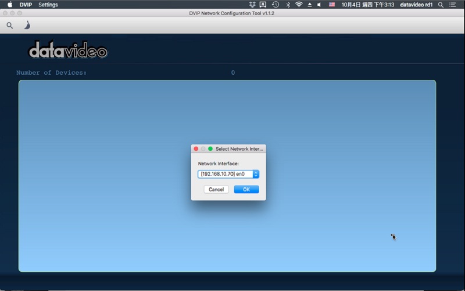
Task: Click the Number of Devices label
Action: click(51, 73)
